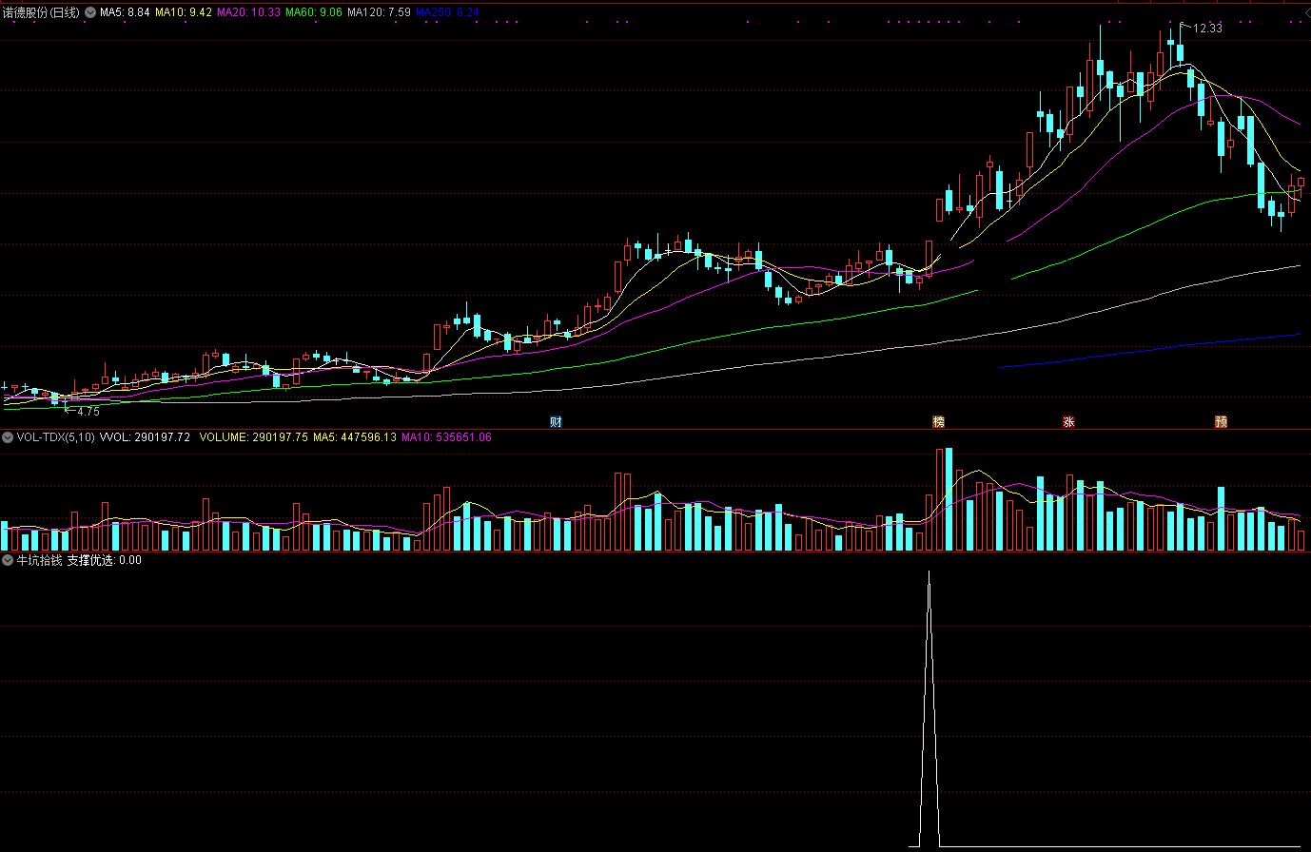
Task: Click the 财 financial report marker icon
Action: 556,421
